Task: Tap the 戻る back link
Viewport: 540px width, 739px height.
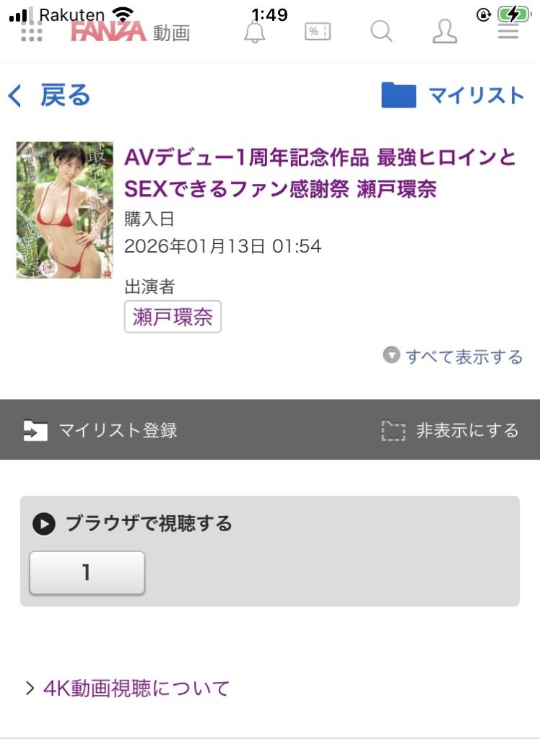Action: (x=49, y=95)
